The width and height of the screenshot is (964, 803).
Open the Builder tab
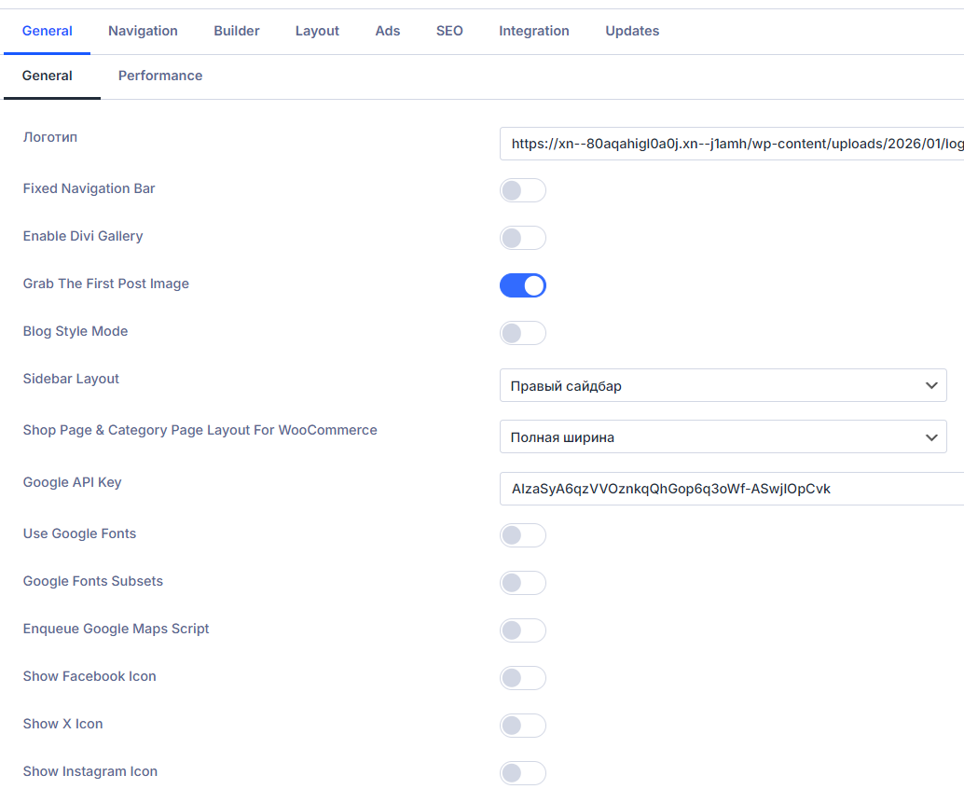[237, 31]
